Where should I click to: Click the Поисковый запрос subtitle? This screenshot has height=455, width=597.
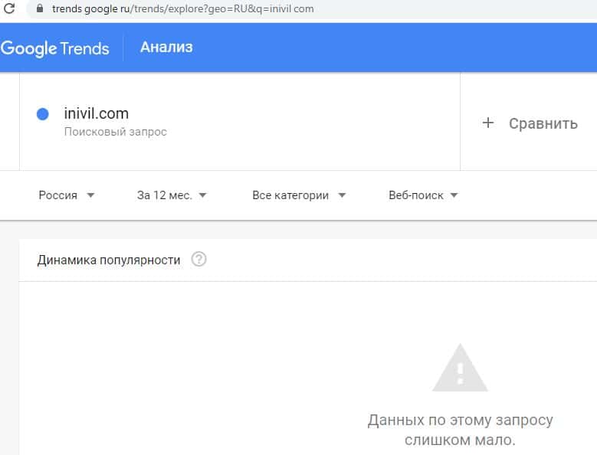(x=115, y=132)
